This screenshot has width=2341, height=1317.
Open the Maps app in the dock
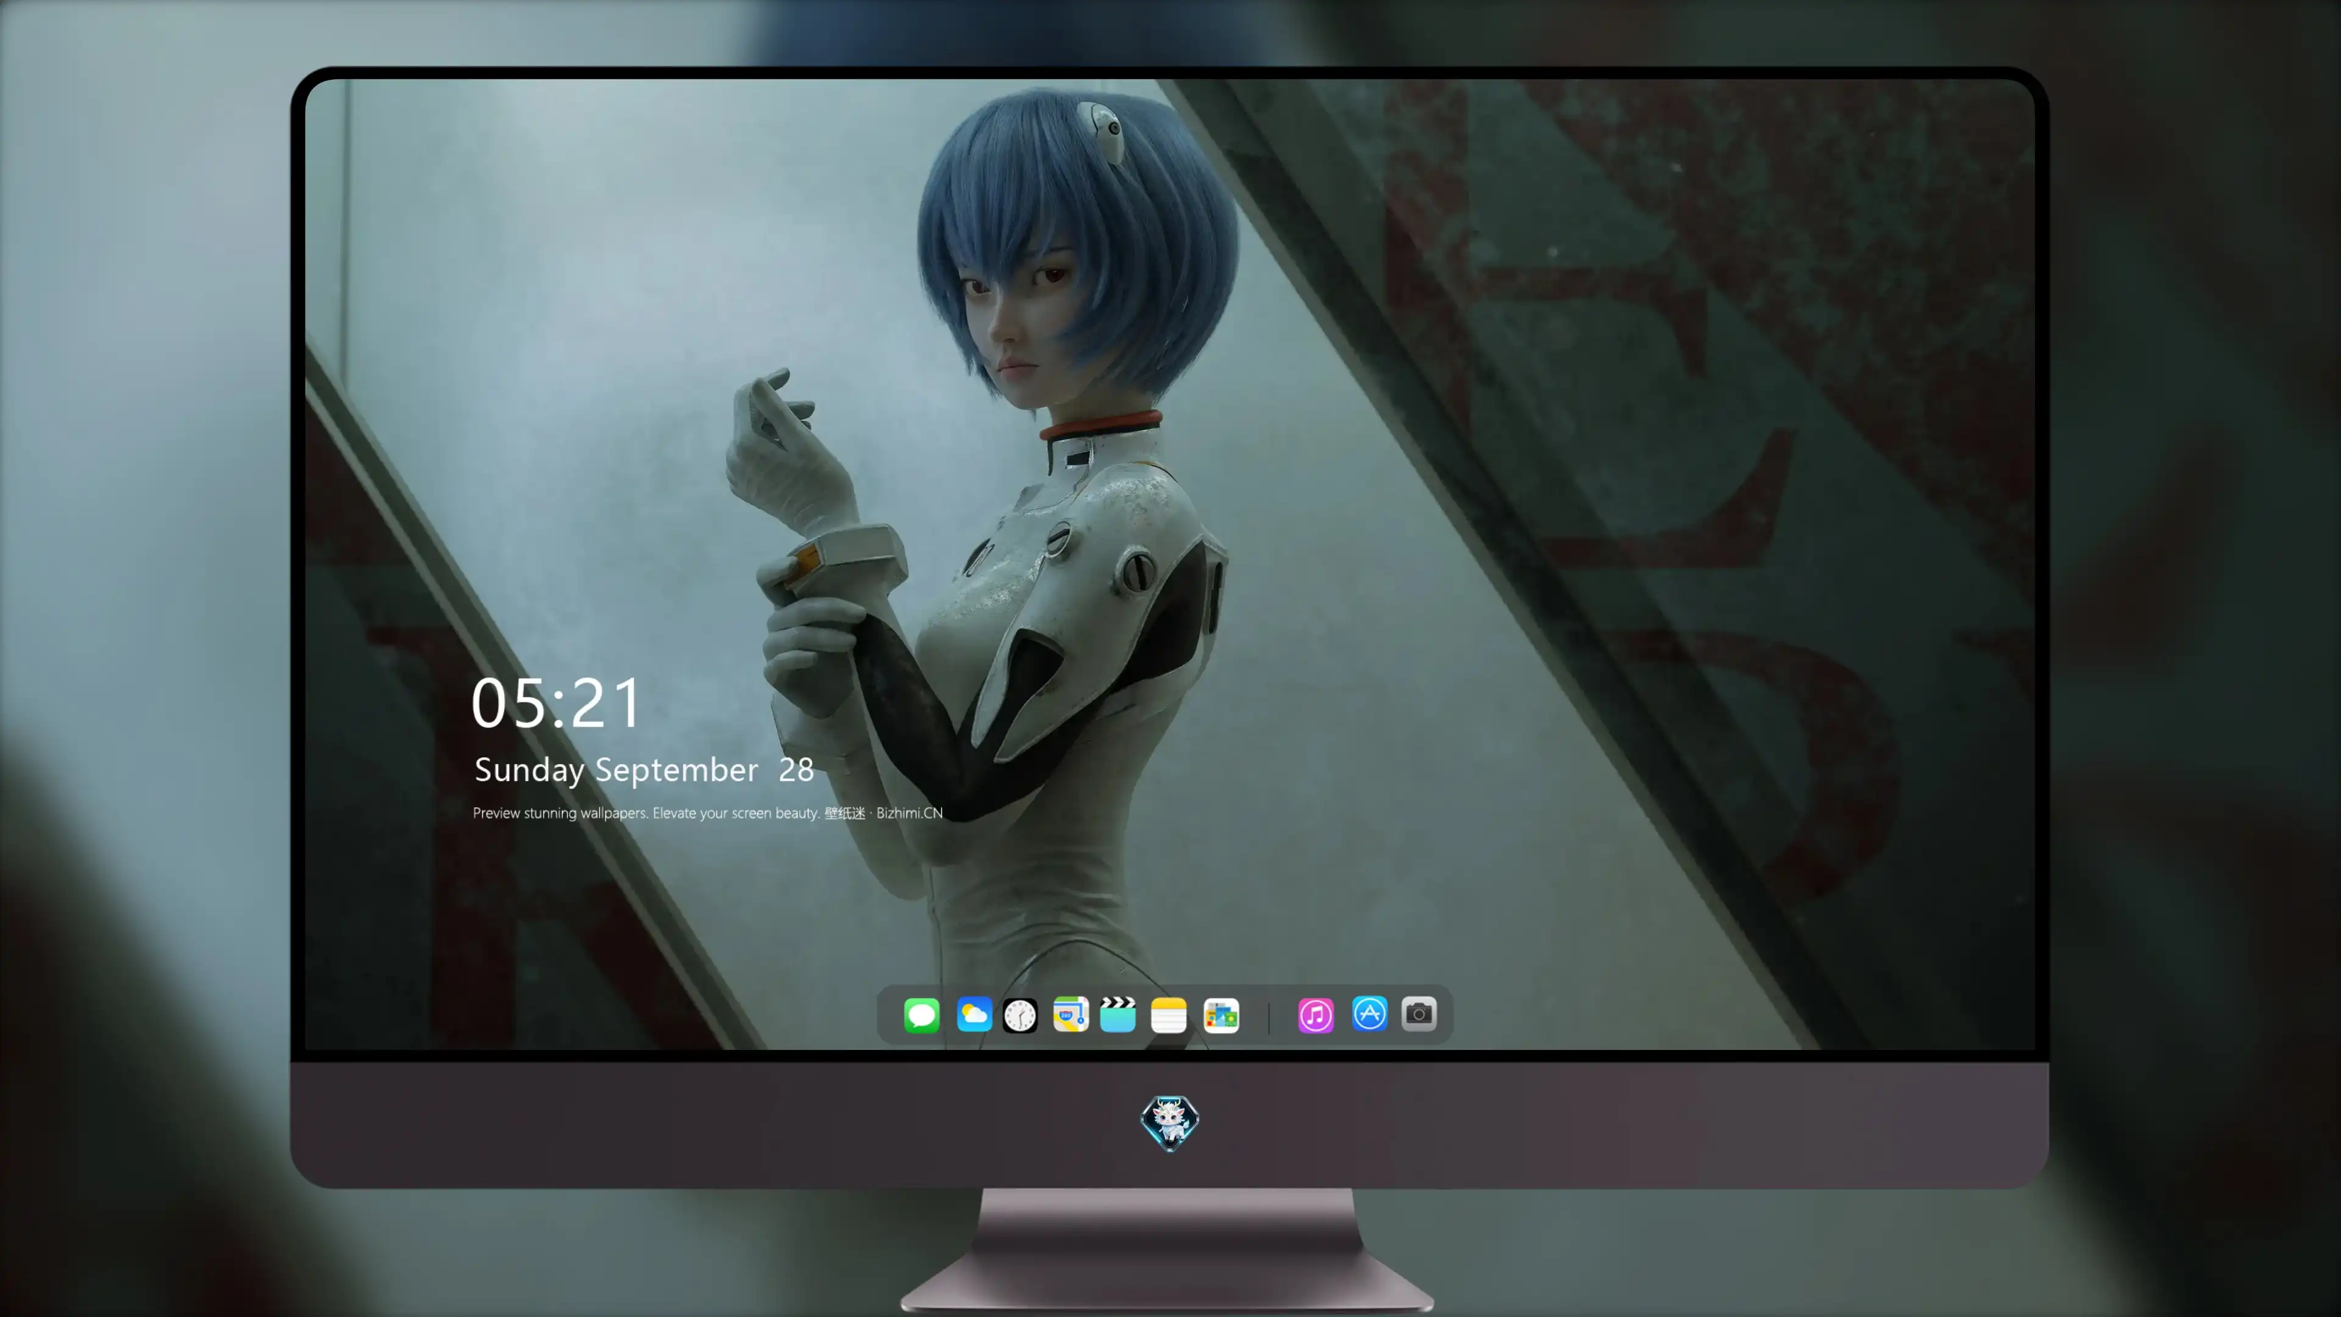point(1071,1015)
